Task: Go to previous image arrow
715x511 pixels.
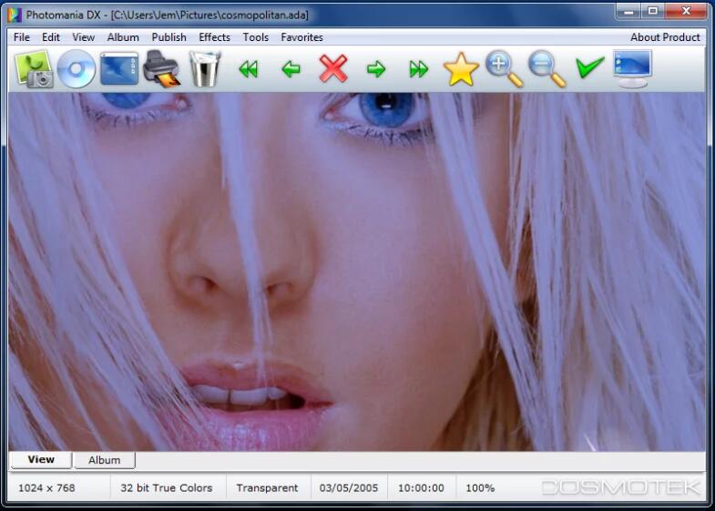Action: [x=291, y=69]
